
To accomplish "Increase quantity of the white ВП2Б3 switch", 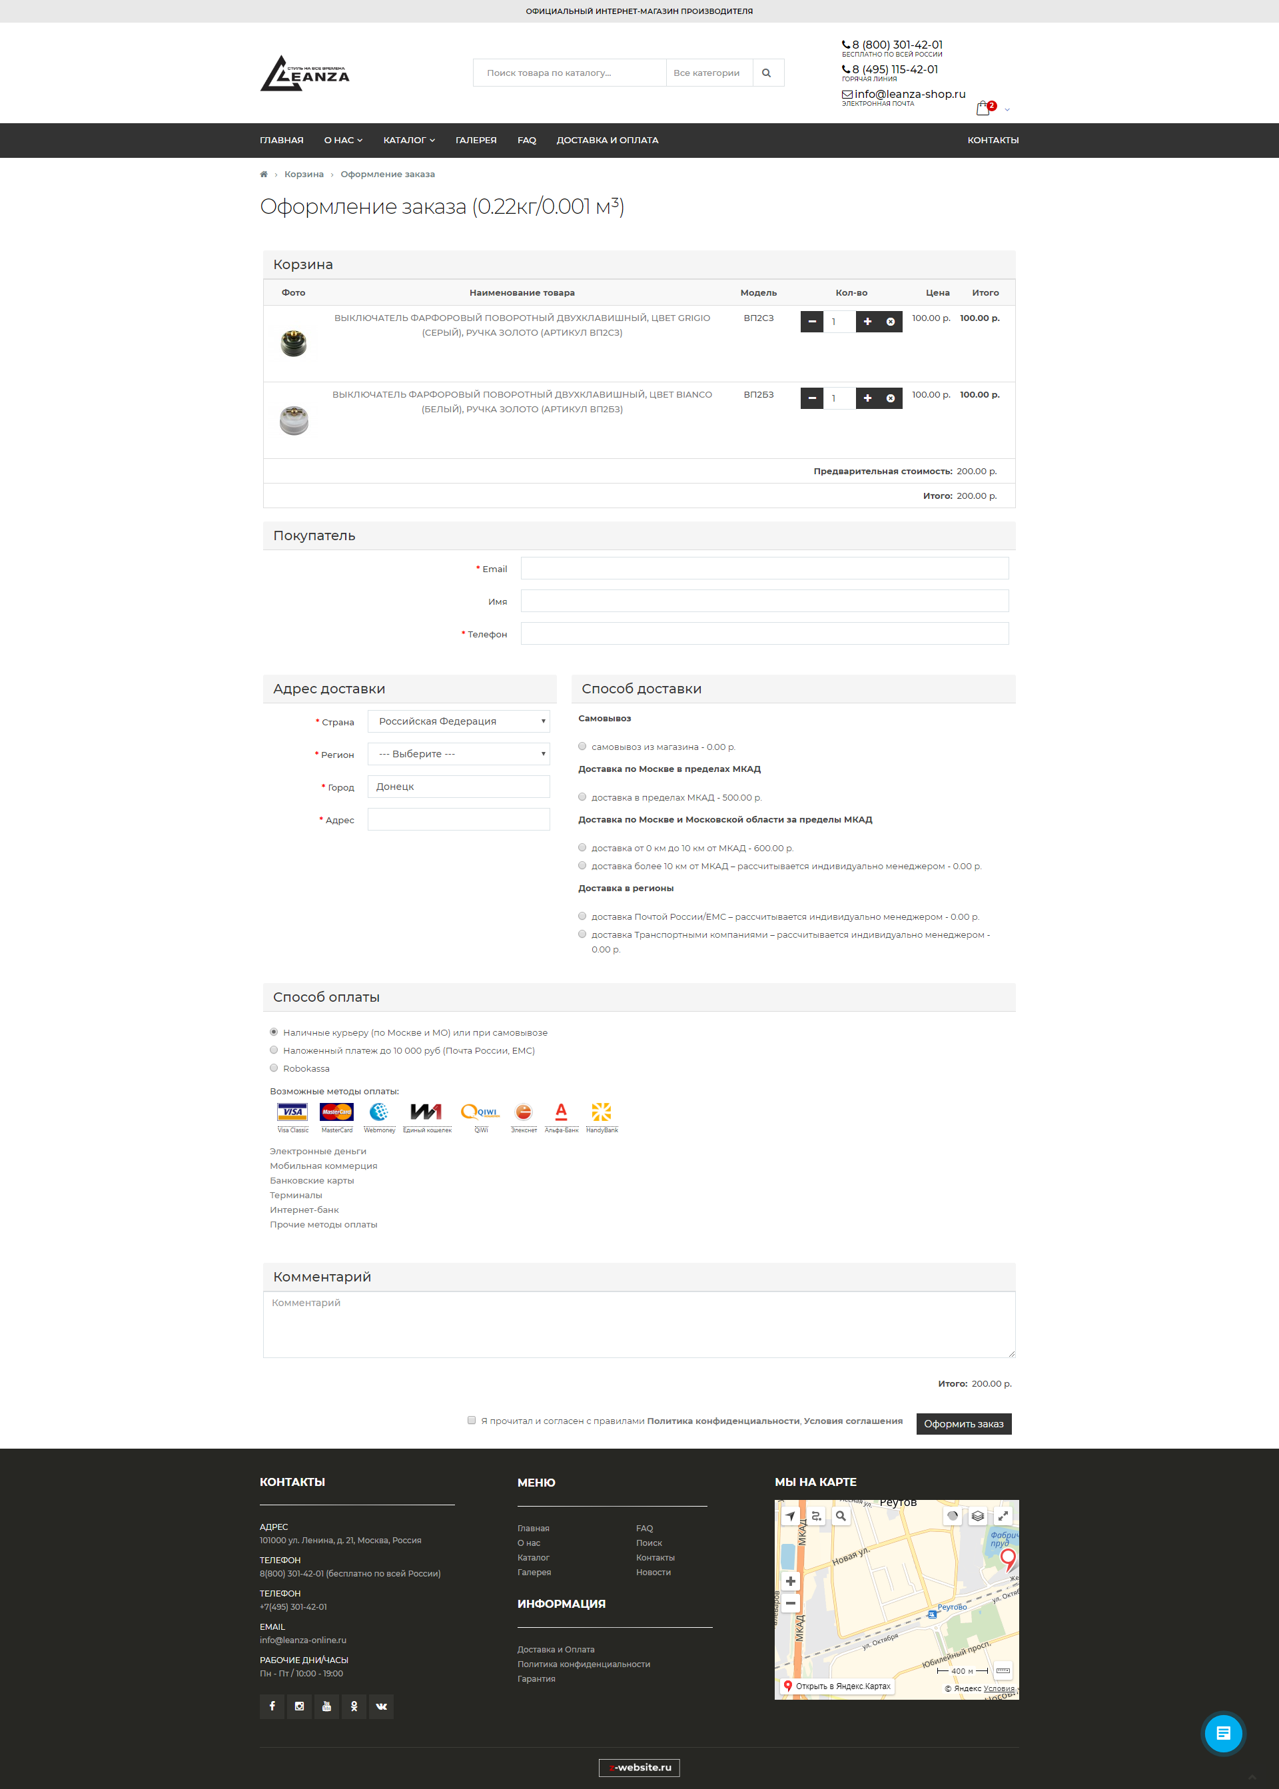I will (867, 398).
